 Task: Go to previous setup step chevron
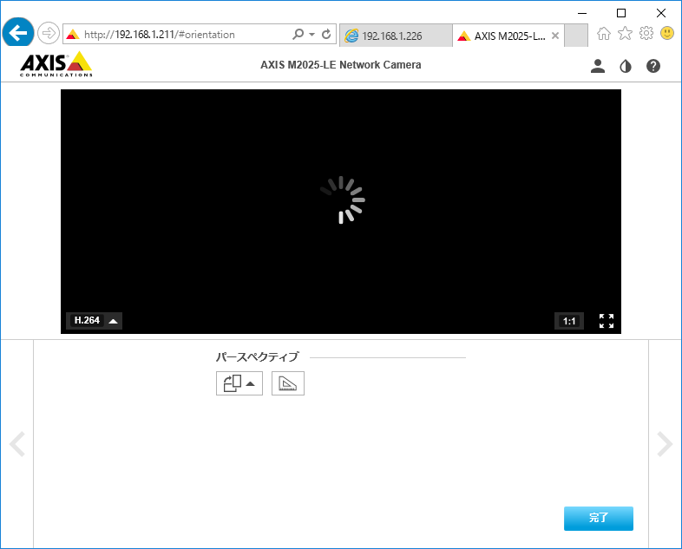[x=17, y=444]
